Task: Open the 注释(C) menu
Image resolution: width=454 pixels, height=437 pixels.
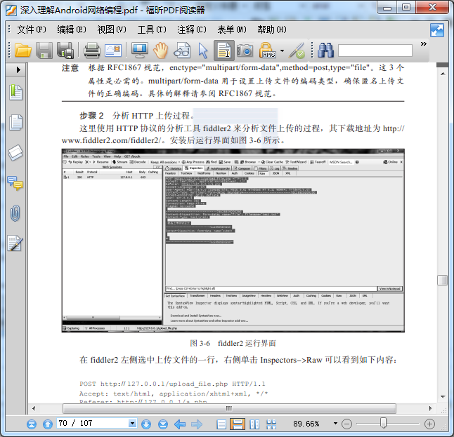Action: 192,29
